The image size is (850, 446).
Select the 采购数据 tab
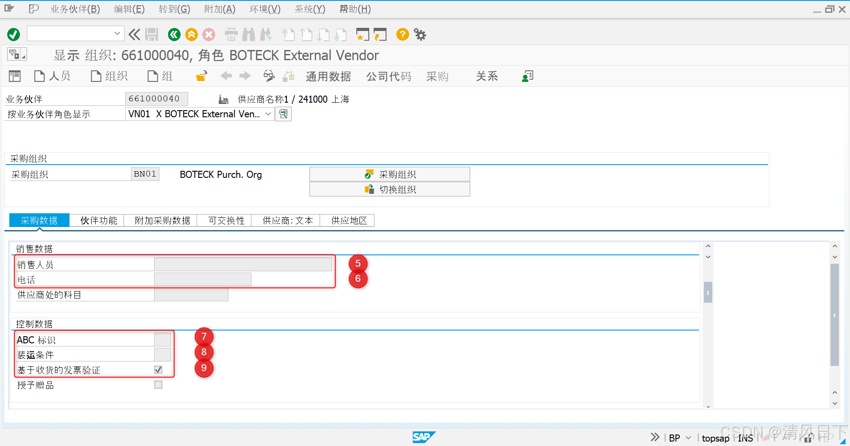pos(39,220)
